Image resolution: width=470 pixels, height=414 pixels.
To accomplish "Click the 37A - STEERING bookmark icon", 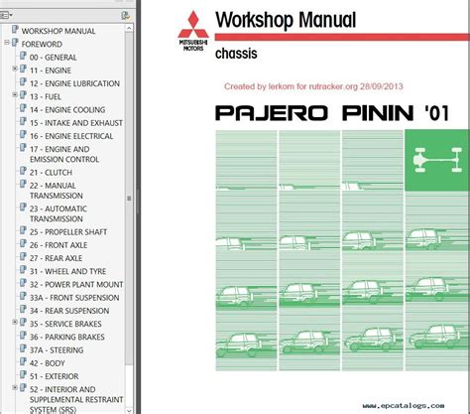I will tap(23, 348).
